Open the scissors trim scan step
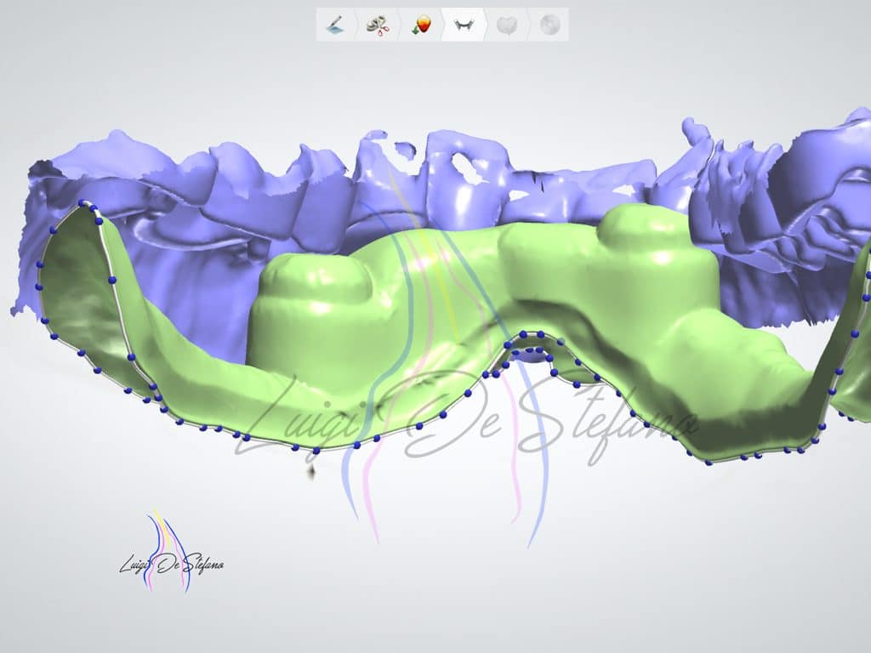The width and height of the screenshot is (871, 653). [377, 25]
